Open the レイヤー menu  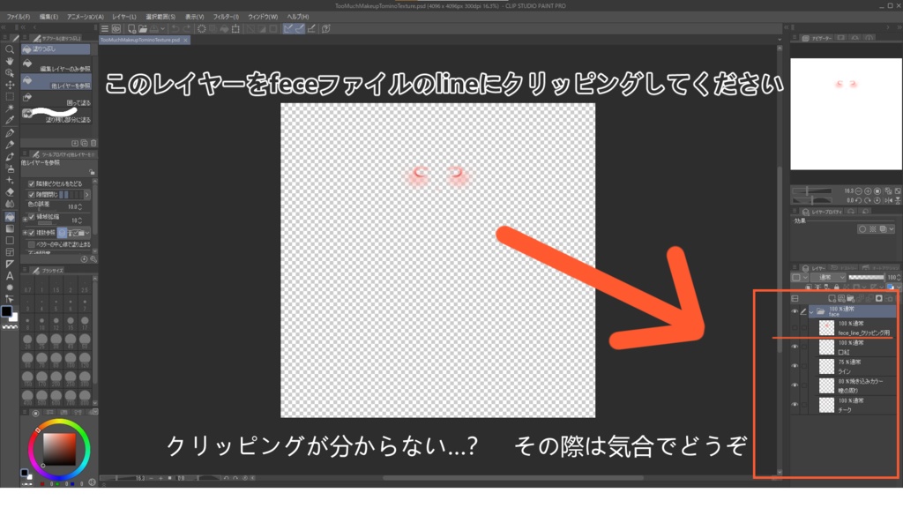[x=123, y=17]
